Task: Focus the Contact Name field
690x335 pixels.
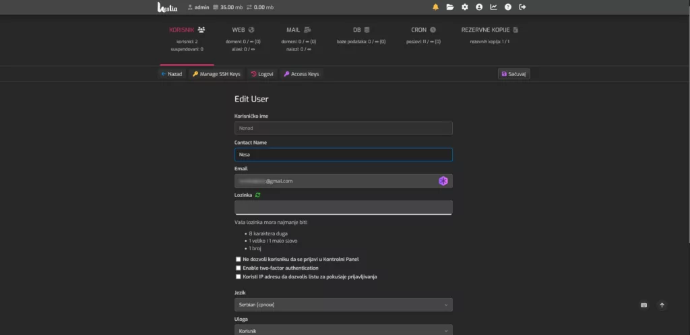Action: click(343, 155)
